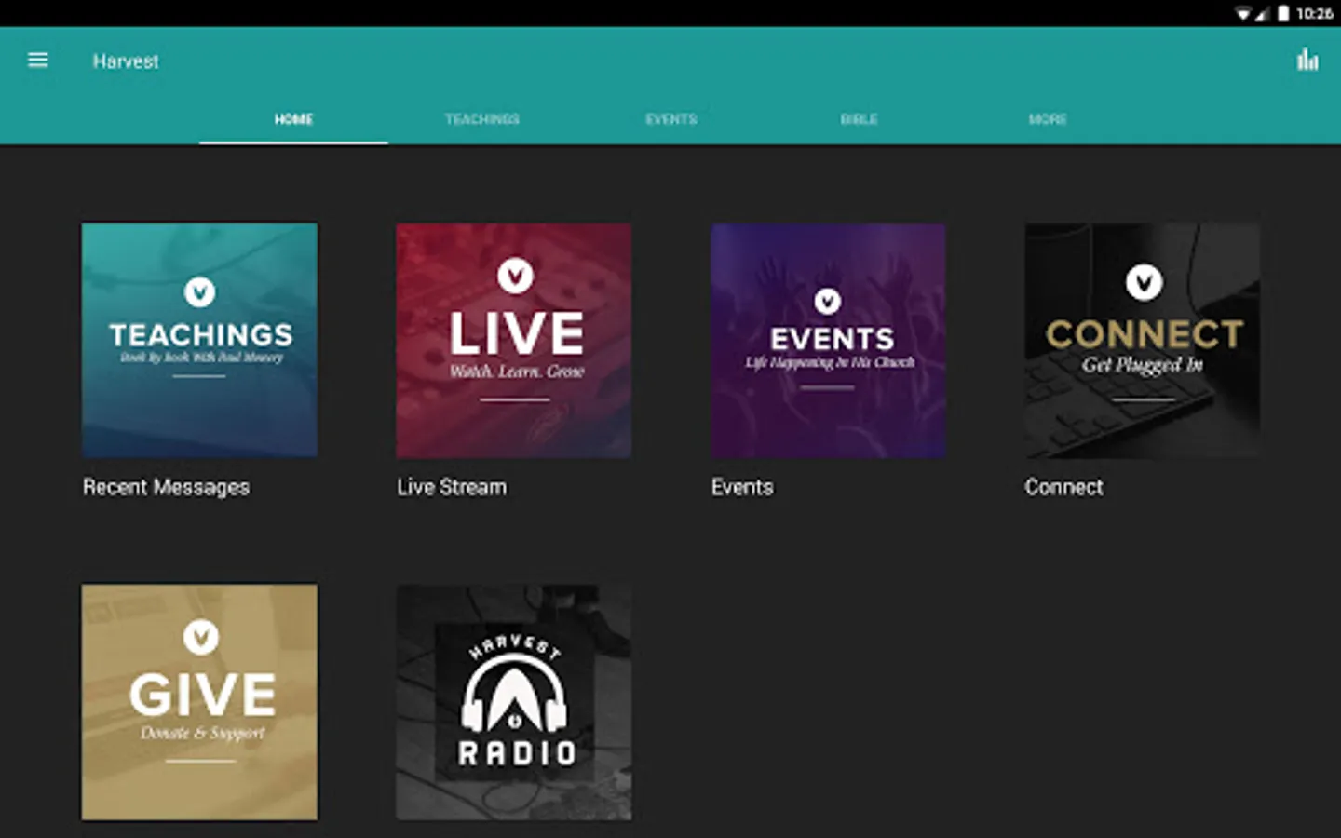Viewport: 1341px width, 838px height.
Task: Check the Wi-Fi status icon
Action: click(1243, 13)
